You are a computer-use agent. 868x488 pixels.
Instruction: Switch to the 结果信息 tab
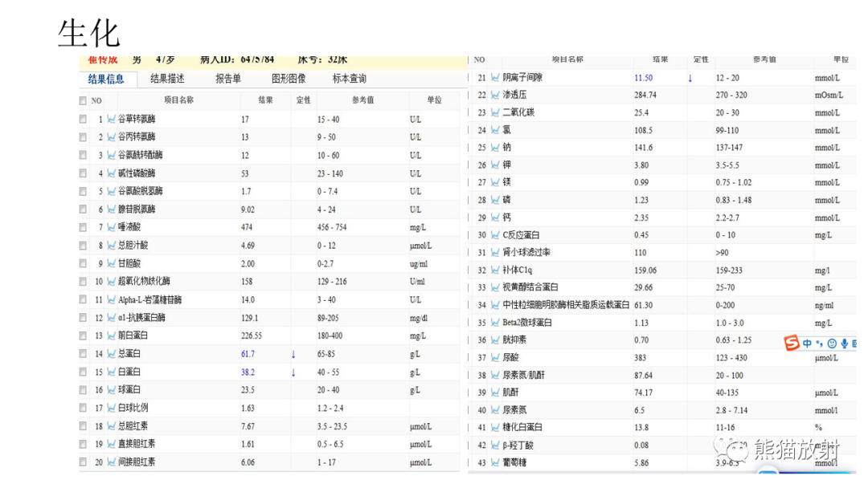coord(106,79)
